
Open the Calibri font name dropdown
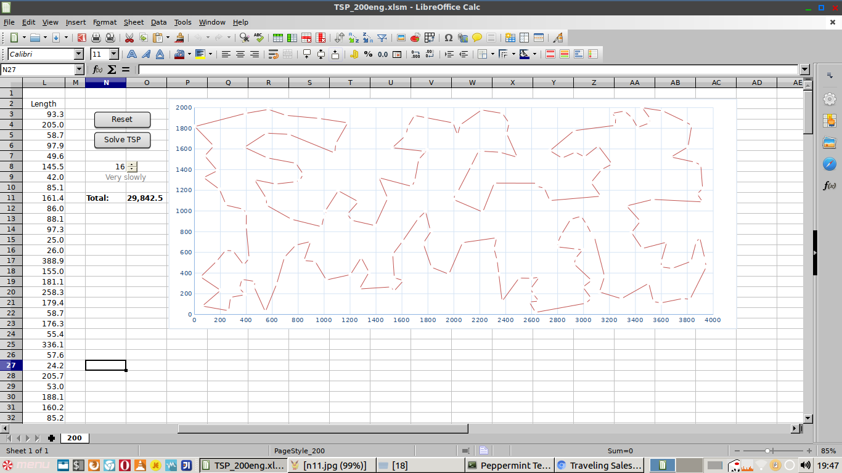79,54
